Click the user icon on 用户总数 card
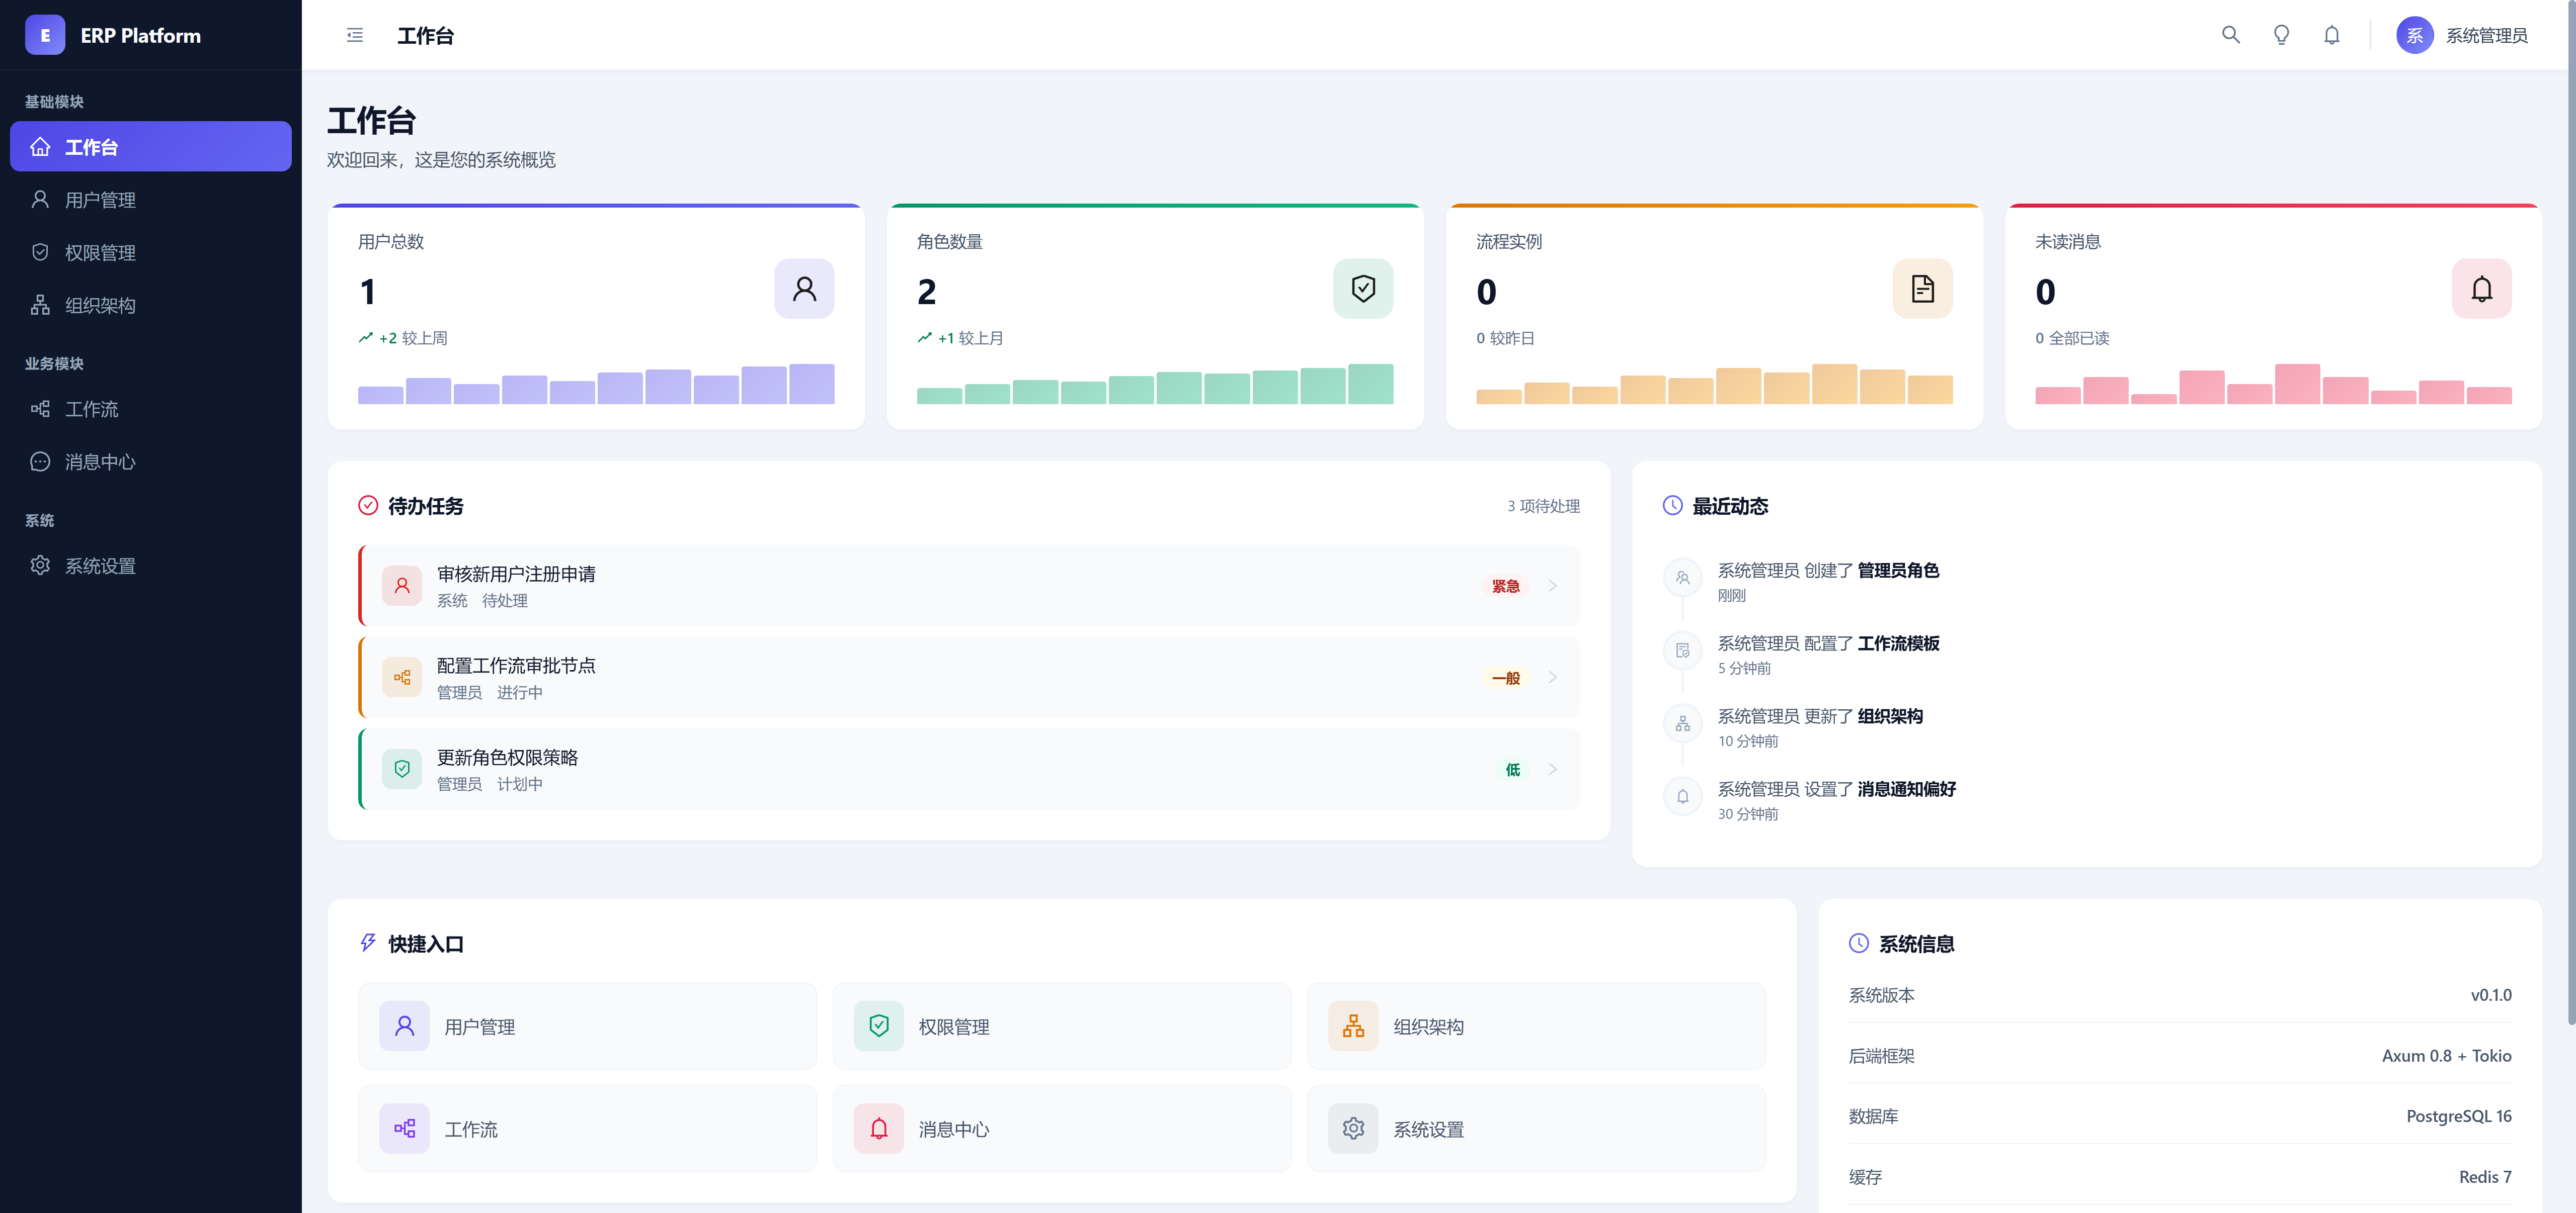Viewport: 2576px width, 1213px height. [x=804, y=289]
